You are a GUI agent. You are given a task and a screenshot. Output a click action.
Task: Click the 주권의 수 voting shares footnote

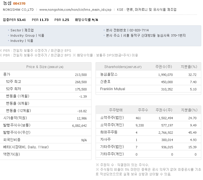(122, 165)
